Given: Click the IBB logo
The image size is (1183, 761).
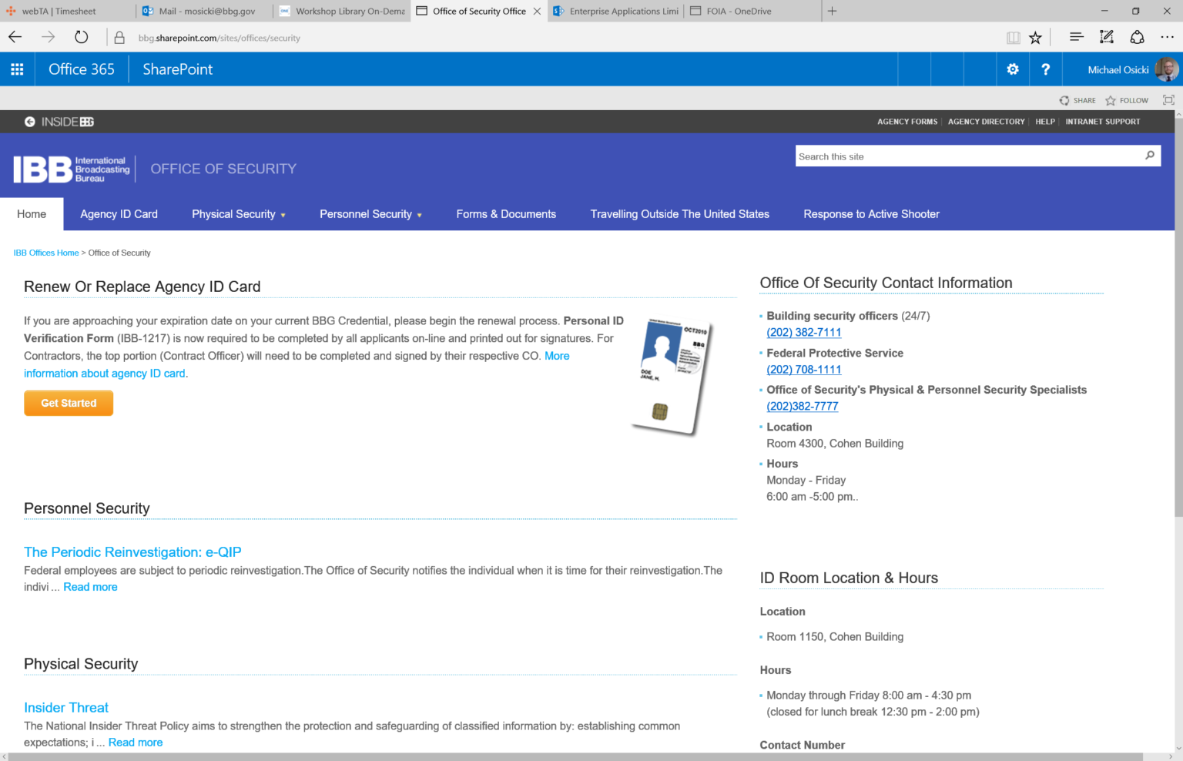Looking at the screenshot, I should coord(72,169).
